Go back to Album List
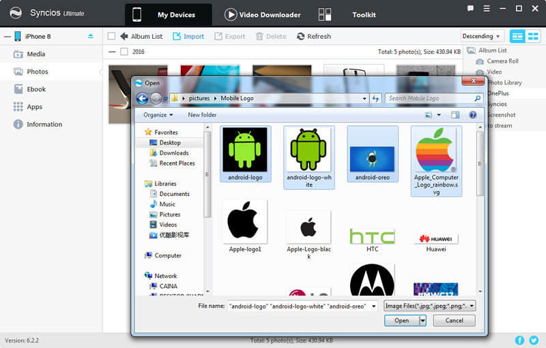Viewport: 546px width, 348px height. tap(141, 36)
